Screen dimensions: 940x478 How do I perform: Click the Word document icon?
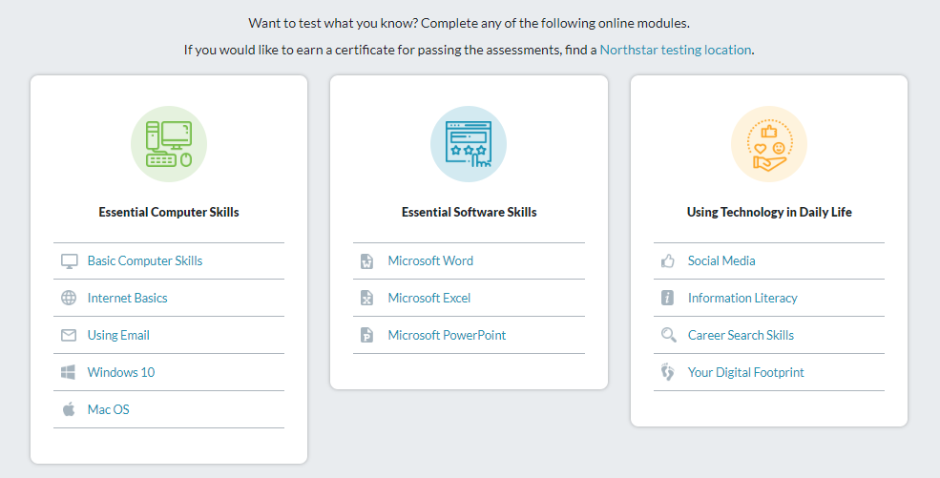[366, 261]
